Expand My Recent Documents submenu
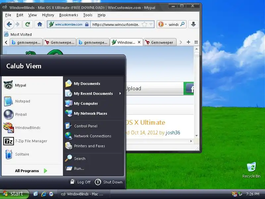 point(94,94)
